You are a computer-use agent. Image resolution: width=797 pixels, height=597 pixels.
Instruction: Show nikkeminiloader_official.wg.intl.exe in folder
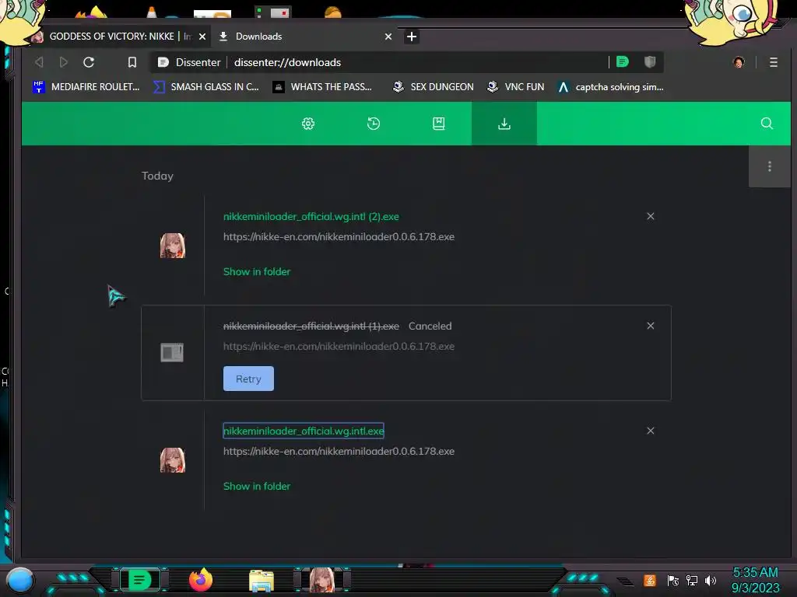pyautogui.click(x=257, y=487)
